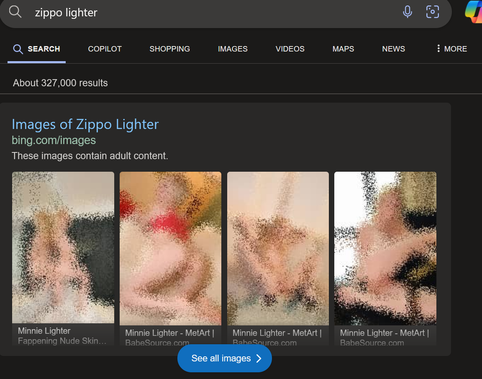Image resolution: width=482 pixels, height=379 pixels.
Task: Open Images of Zippo Lighter link
Action: click(85, 125)
